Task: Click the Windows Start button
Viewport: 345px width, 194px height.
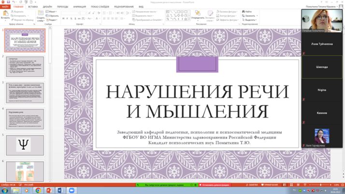Action: tap(5, 190)
